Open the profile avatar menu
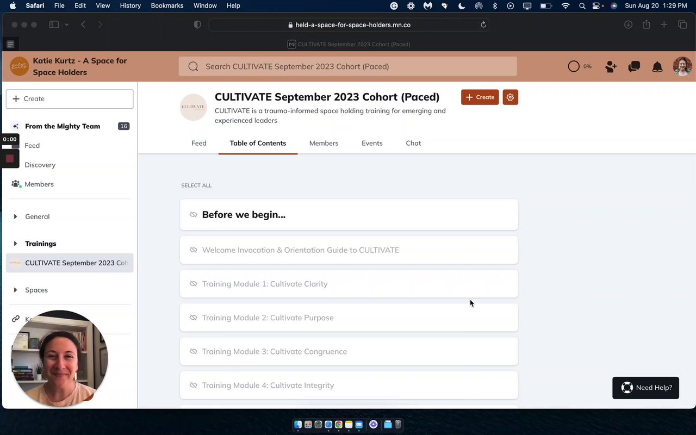The image size is (696, 435). (682, 66)
